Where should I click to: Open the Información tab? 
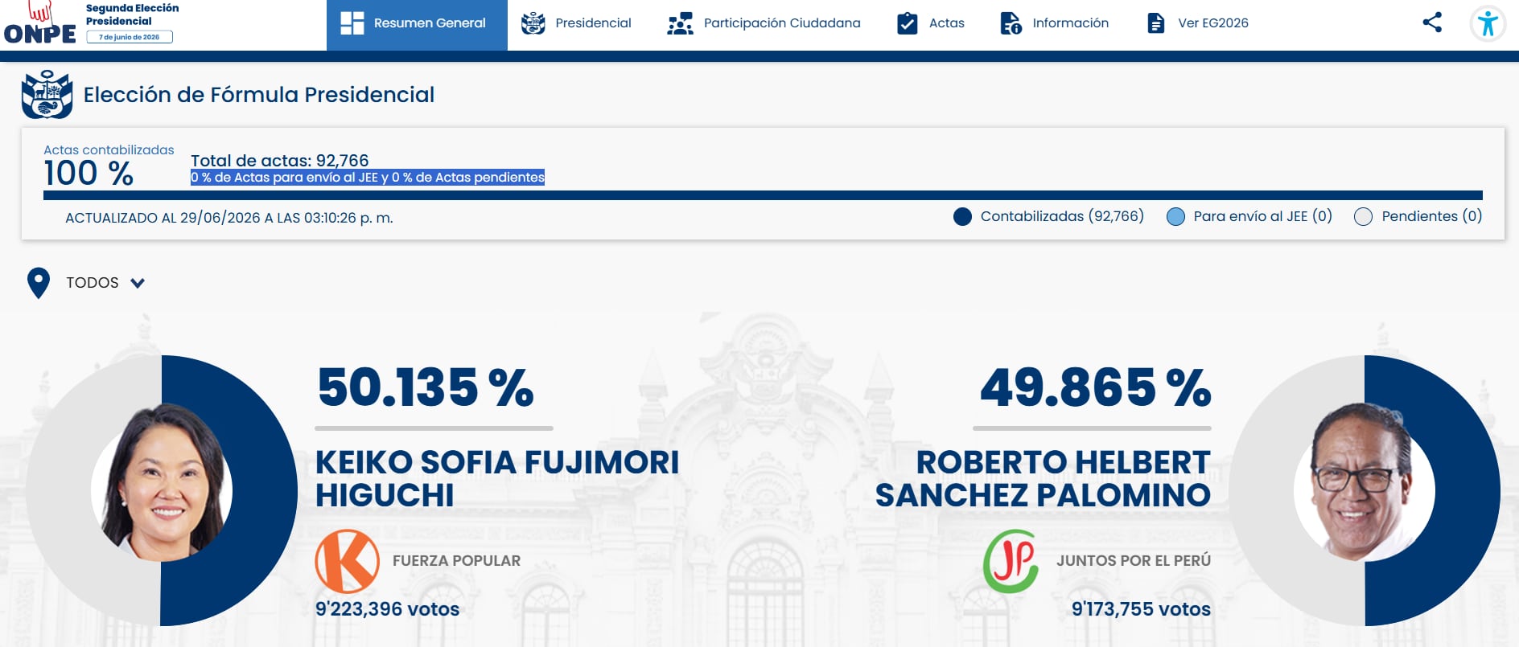(1054, 23)
